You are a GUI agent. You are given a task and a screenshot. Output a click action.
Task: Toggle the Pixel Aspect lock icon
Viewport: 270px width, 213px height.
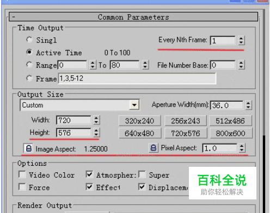click(x=154, y=148)
